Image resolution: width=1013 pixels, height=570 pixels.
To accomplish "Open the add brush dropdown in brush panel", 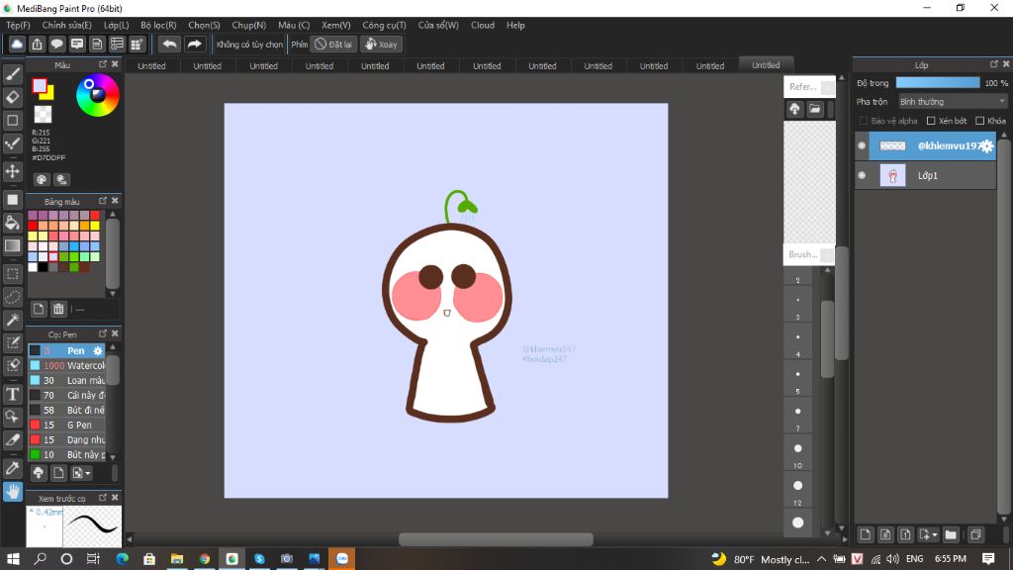I will (x=81, y=473).
